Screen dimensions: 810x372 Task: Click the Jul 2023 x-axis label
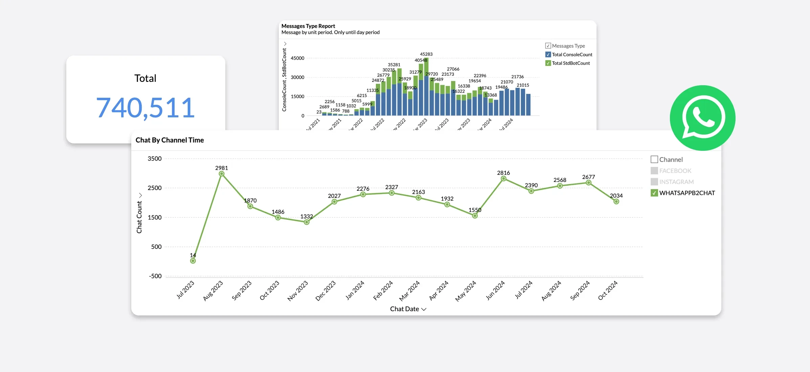[185, 289]
